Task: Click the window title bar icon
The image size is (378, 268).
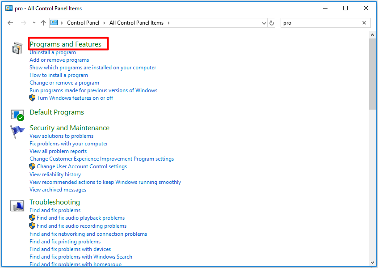Action: (x=9, y=8)
